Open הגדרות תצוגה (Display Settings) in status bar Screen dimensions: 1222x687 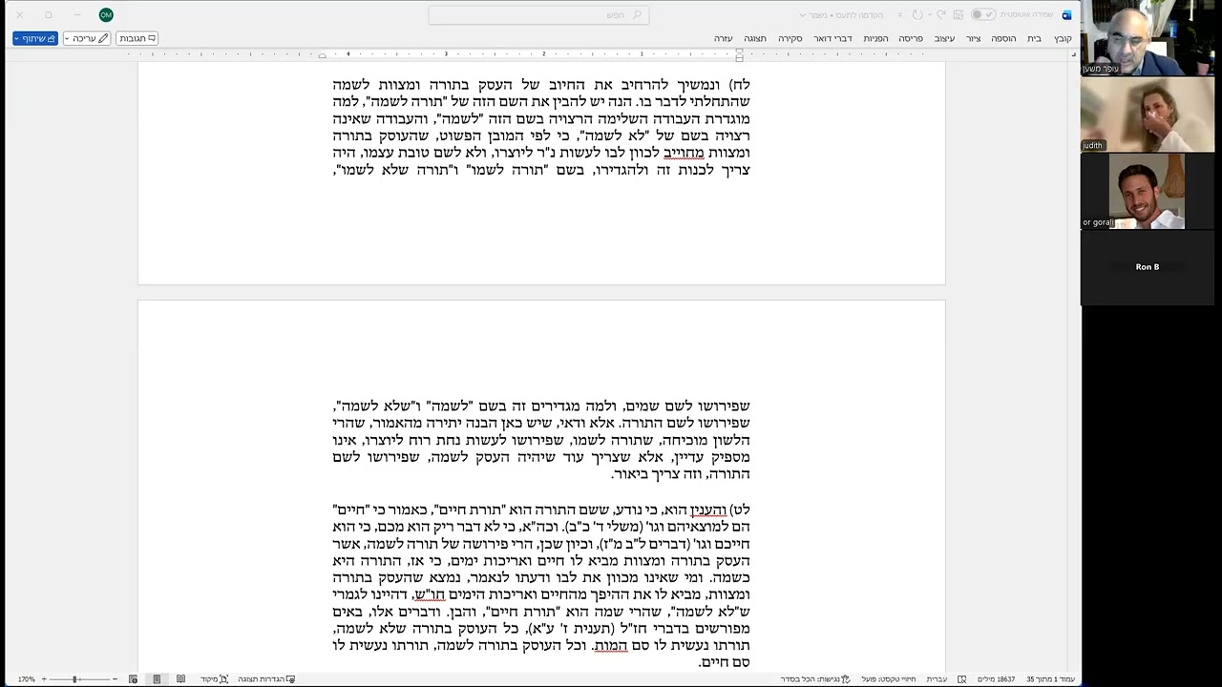[266, 679]
